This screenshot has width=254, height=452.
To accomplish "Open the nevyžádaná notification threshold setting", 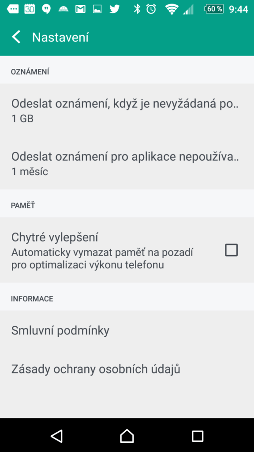I will (127, 110).
